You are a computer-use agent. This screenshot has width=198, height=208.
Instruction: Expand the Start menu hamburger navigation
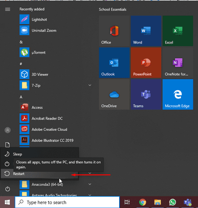8,9
